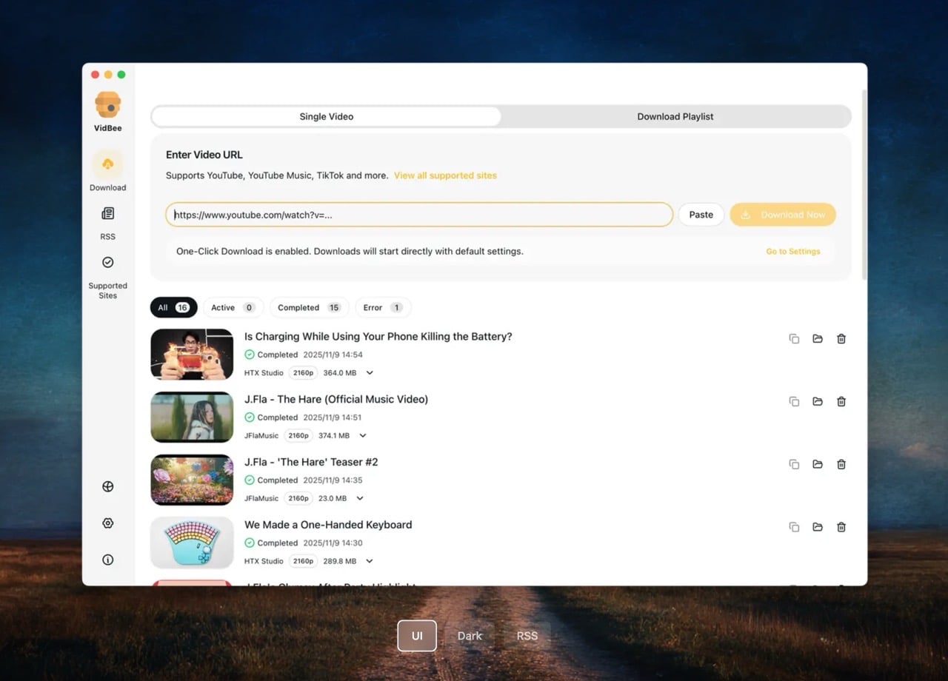
Task: Filter downloads by Completed
Action: [308, 307]
